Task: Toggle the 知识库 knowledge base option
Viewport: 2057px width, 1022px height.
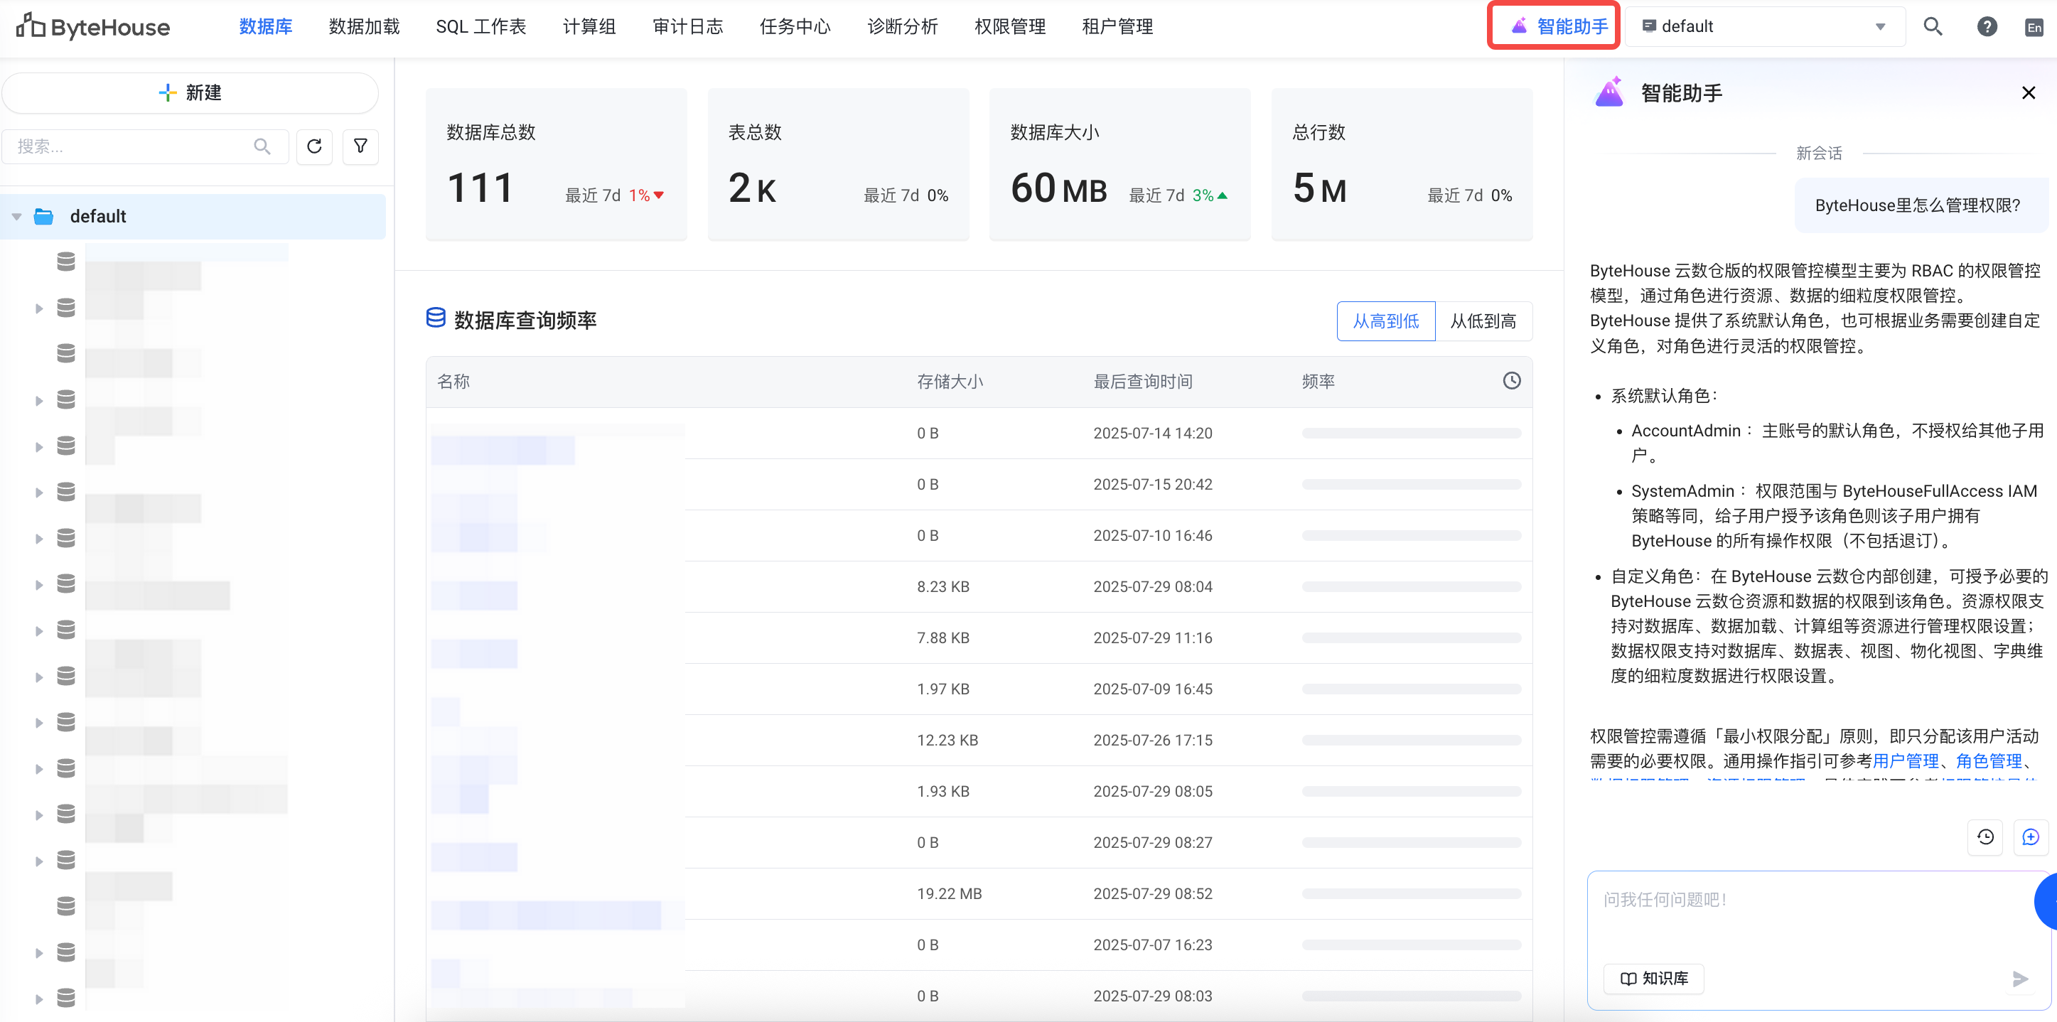Action: [1654, 978]
